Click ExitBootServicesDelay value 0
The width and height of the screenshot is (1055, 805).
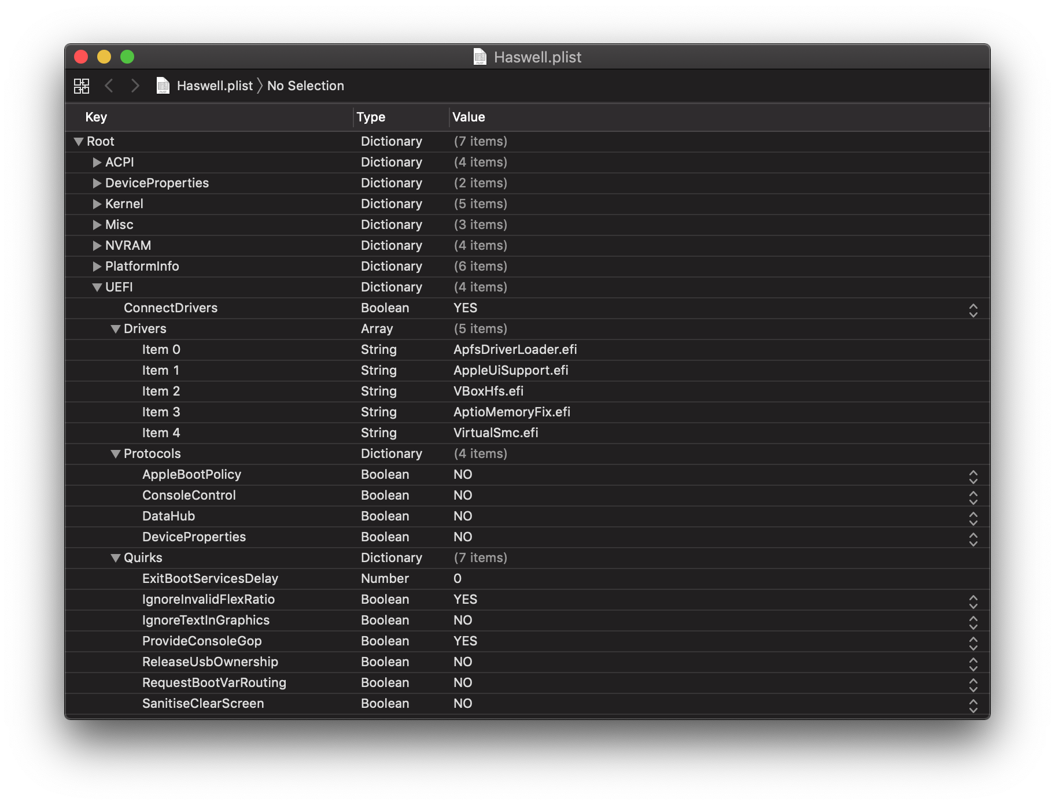click(x=458, y=579)
